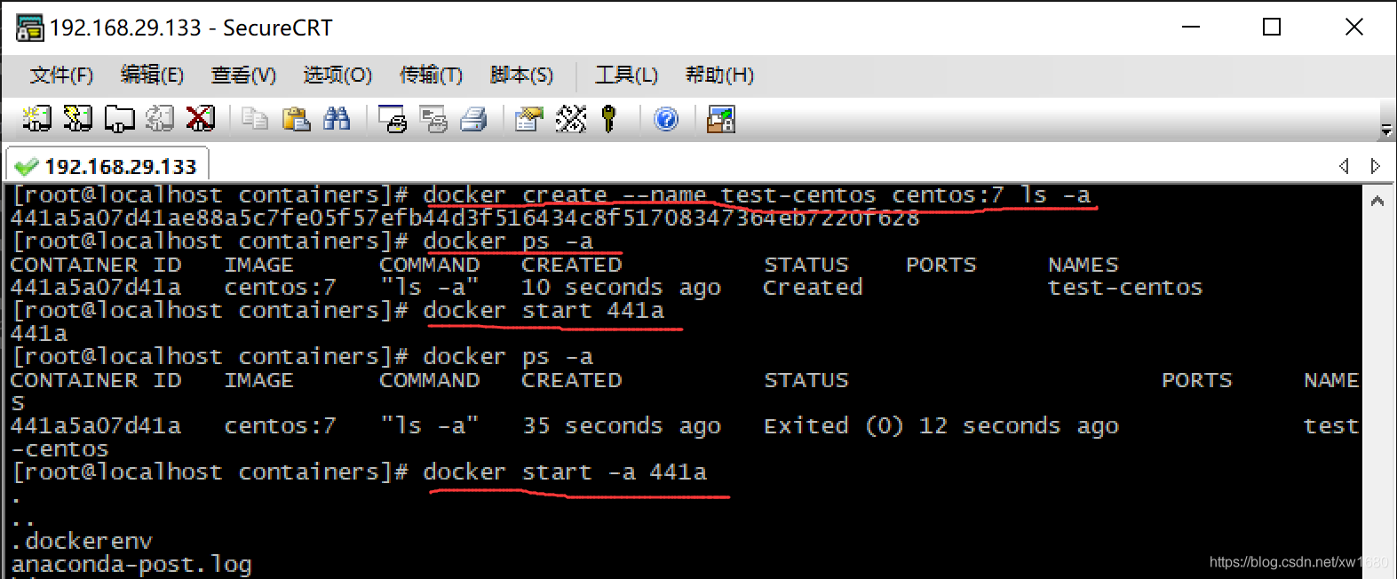
Task: Click the Connect session toolbar icon
Action: [36, 119]
